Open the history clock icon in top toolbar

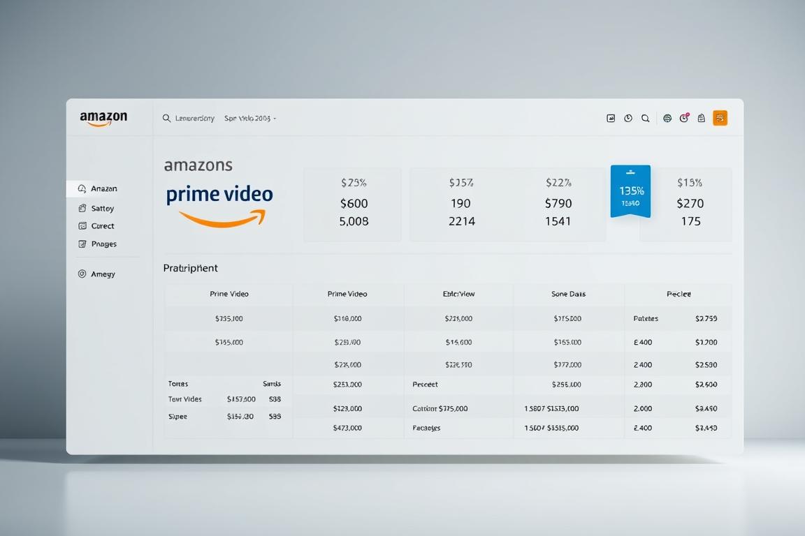(x=628, y=119)
